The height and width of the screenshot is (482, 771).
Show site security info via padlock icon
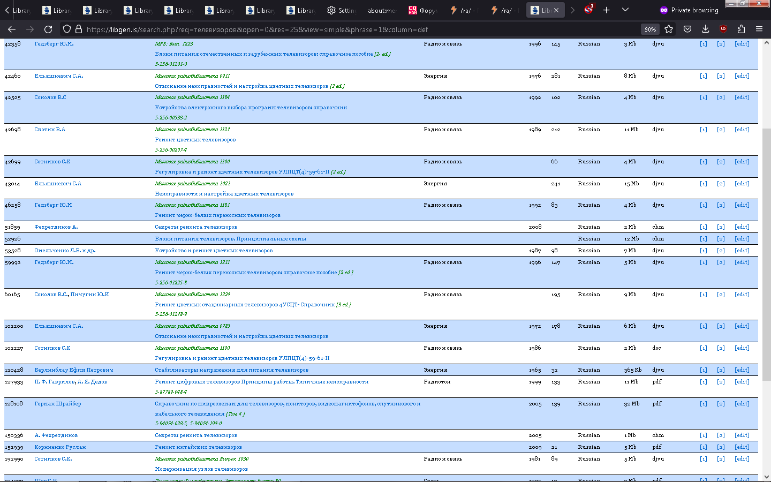79,29
